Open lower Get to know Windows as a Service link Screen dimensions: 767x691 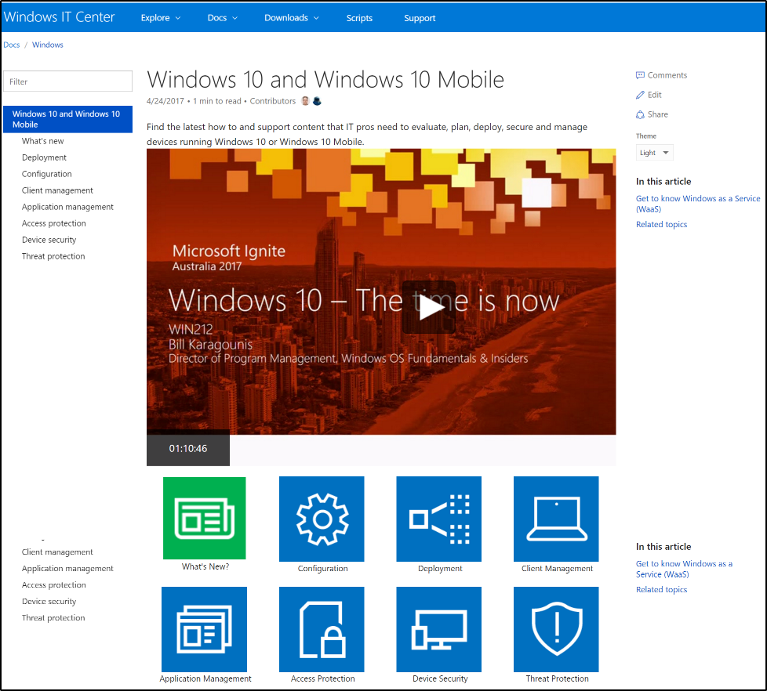pyautogui.click(x=684, y=569)
